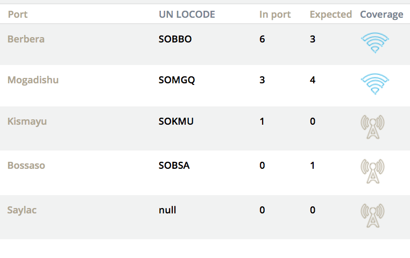The image size is (410, 258).
Task: Click Saylac's grey antenna coverage icon
Action: pyautogui.click(x=373, y=216)
